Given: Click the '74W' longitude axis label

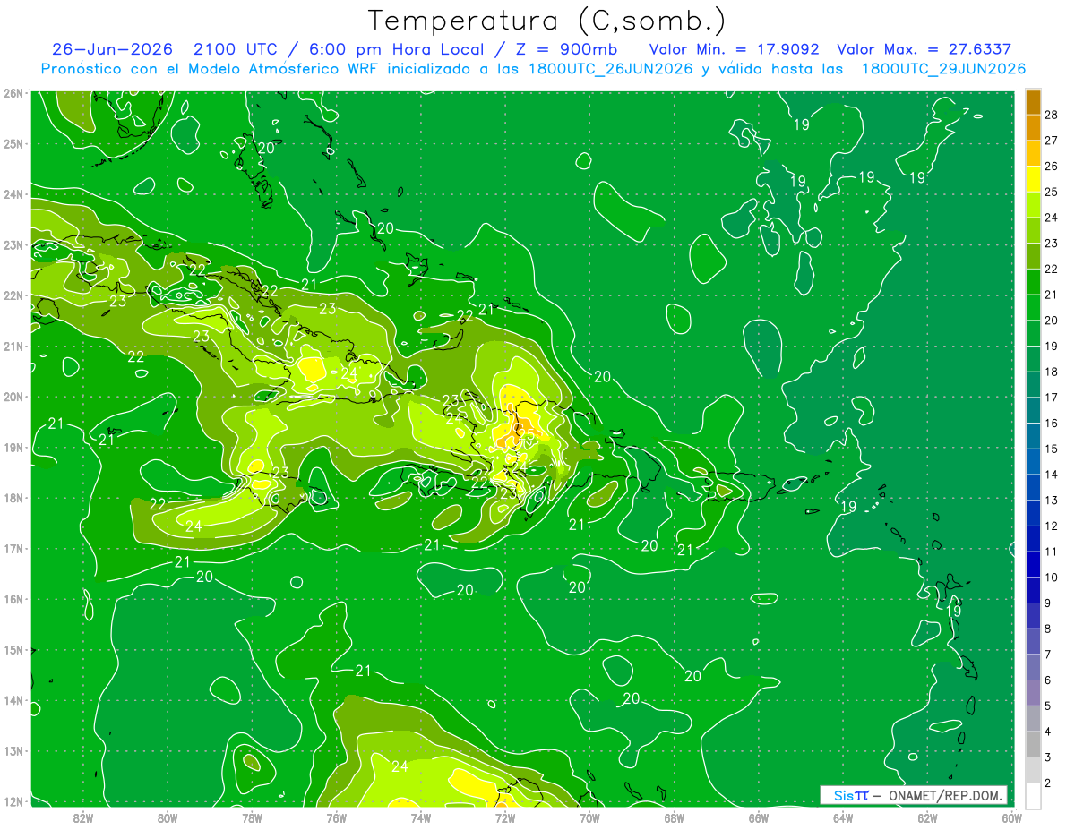Looking at the screenshot, I should point(420,817).
